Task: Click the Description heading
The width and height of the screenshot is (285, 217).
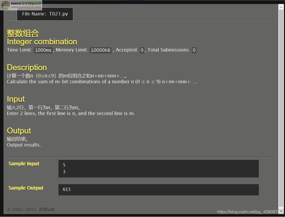Action: (27, 68)
